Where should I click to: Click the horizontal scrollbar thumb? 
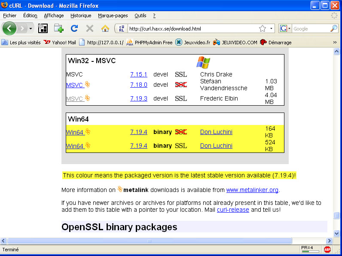[150, 241]
